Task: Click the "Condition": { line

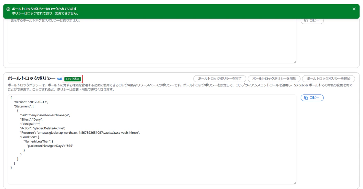Action: pos(30,137)
